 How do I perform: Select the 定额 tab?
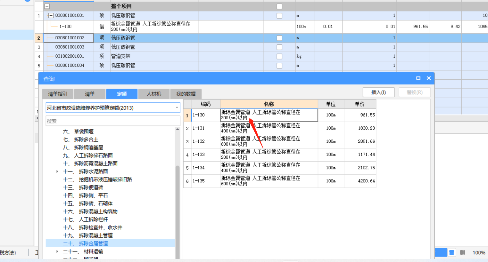[x=122, y=94]
